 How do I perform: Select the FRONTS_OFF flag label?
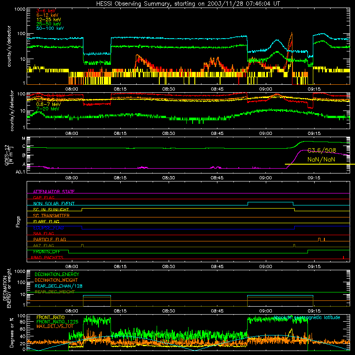47,252
